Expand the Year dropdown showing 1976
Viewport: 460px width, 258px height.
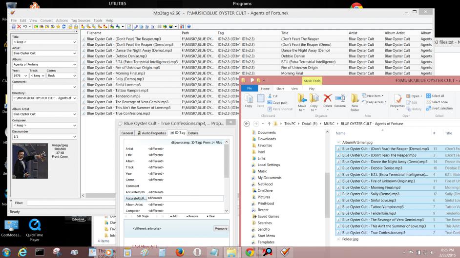point(25,75)
